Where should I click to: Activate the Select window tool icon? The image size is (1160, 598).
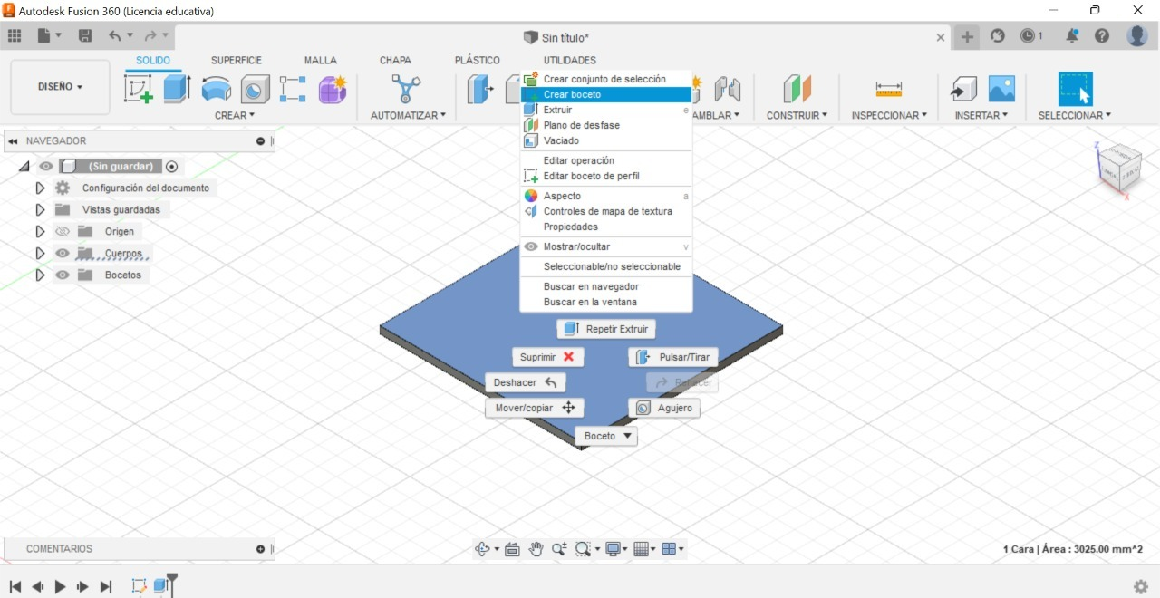point(1075,89)
